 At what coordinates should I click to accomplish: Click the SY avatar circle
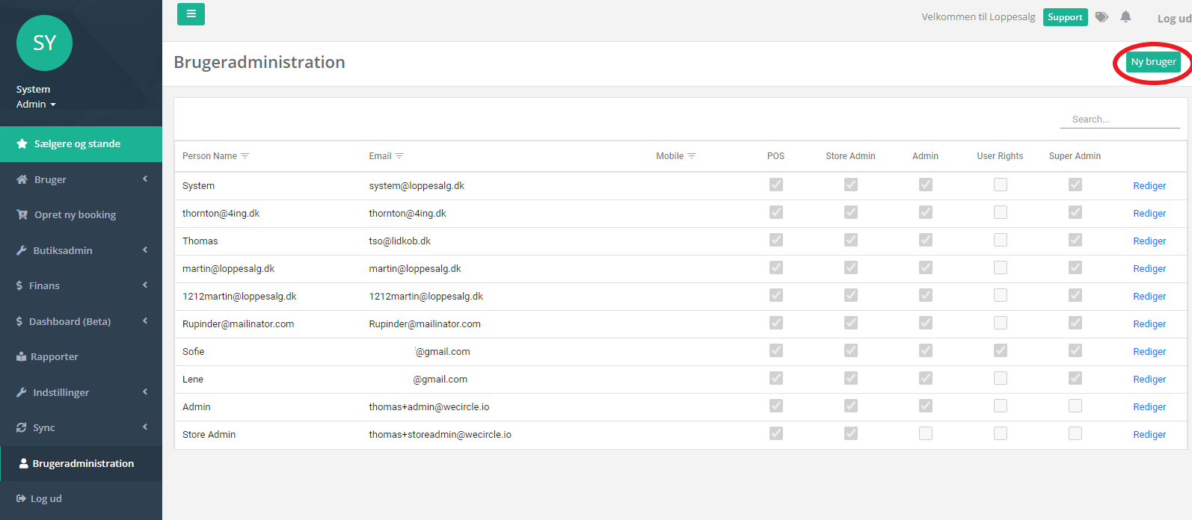coord(44,43)
